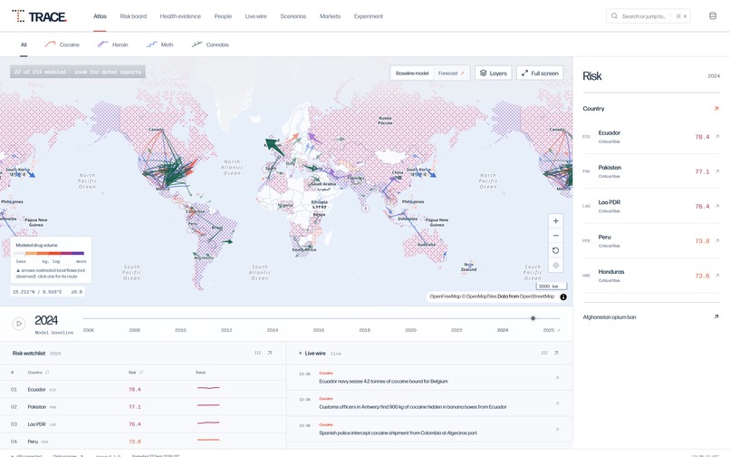
Task: Open Afghanistan opium ban arrow
Action: coord(716,316)
